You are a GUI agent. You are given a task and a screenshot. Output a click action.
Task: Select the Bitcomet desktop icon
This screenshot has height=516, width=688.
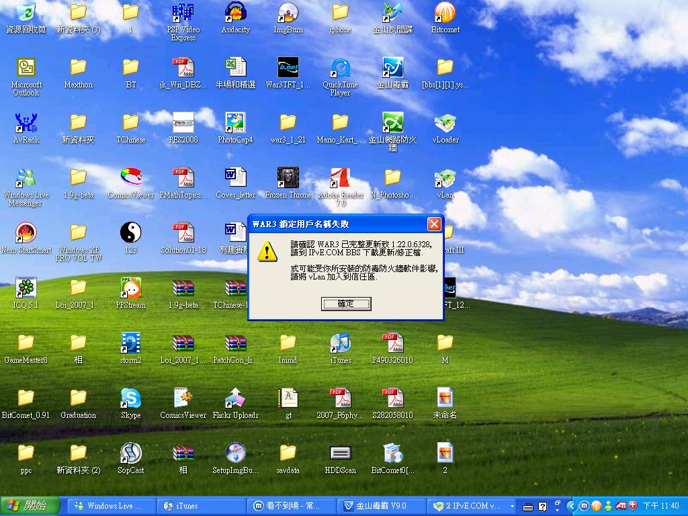tap(445, 13)
